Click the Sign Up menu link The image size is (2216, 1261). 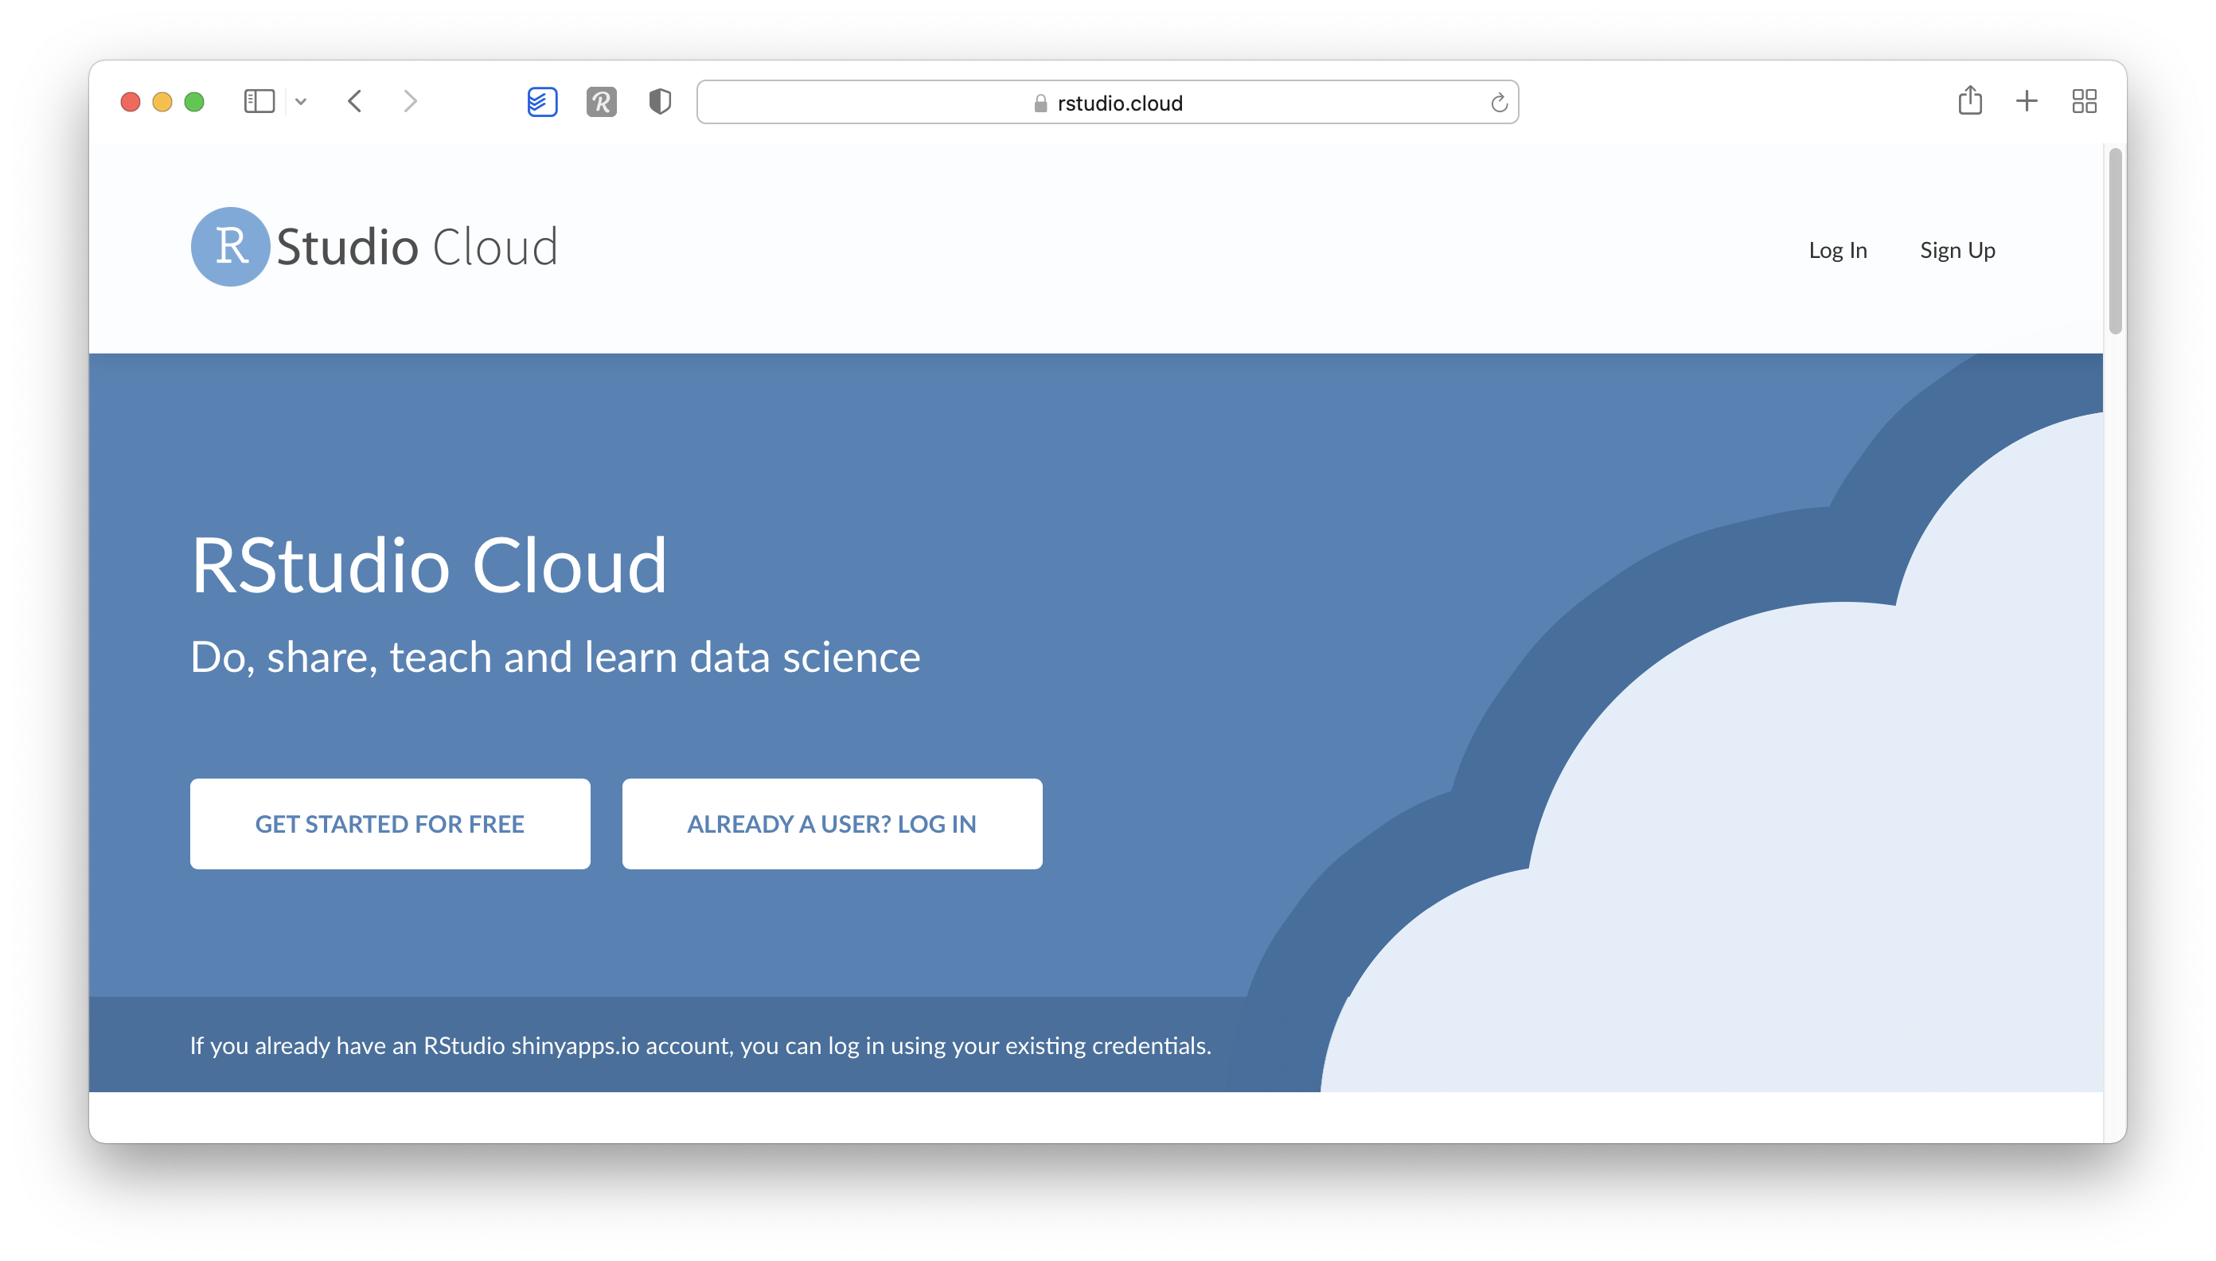tap(1959, 248)
